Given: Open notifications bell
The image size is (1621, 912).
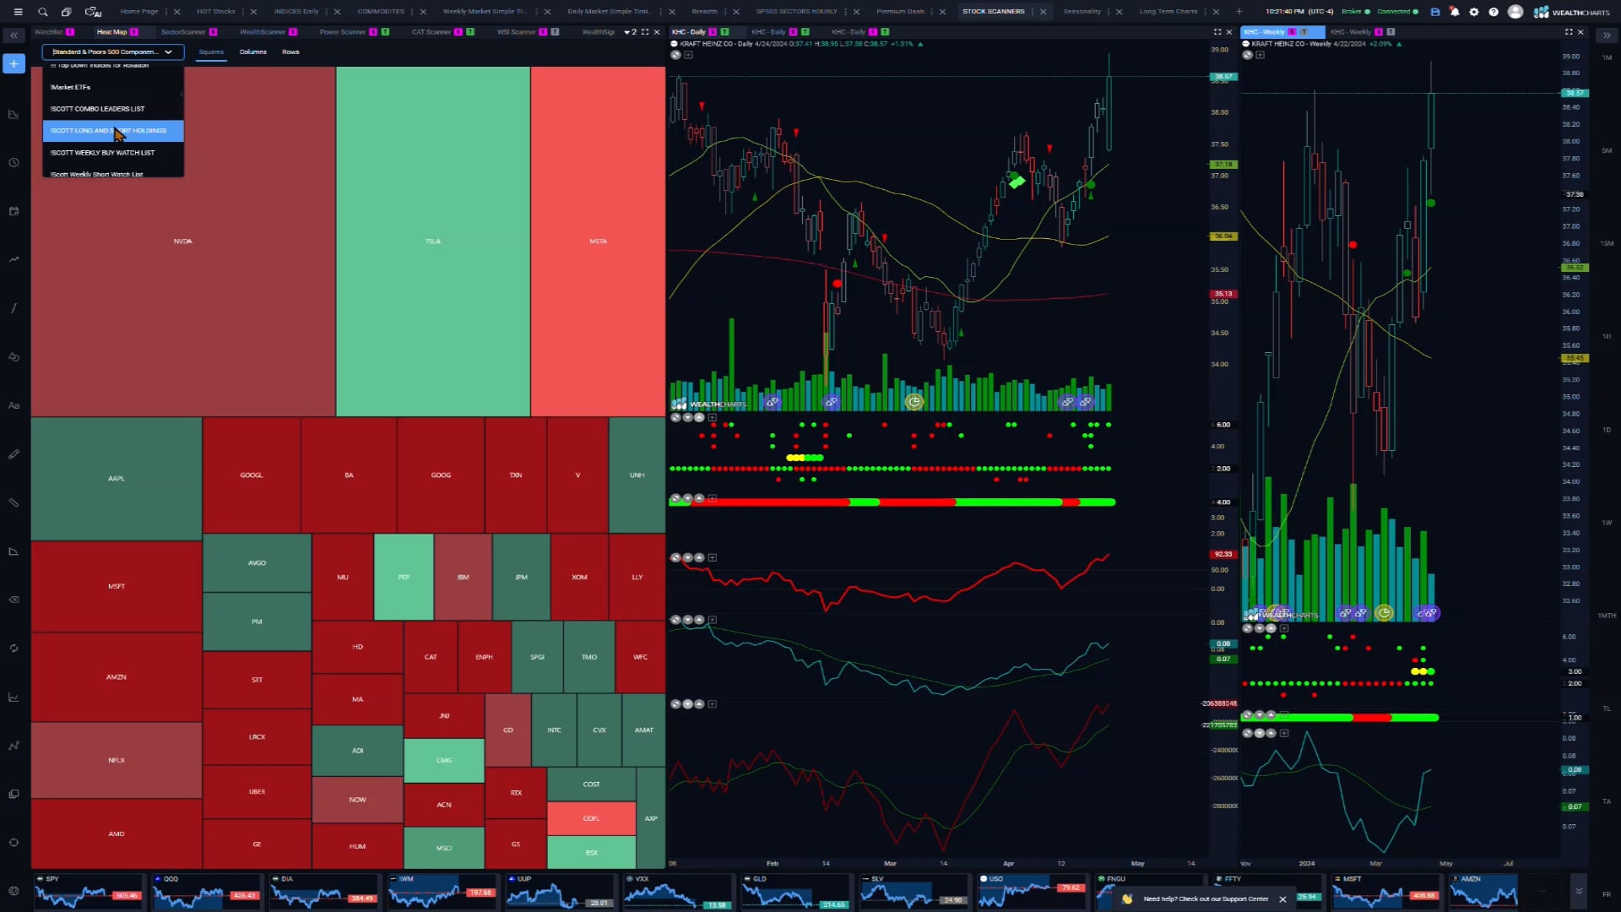Looking at the screenshot, I should 1454,12.
